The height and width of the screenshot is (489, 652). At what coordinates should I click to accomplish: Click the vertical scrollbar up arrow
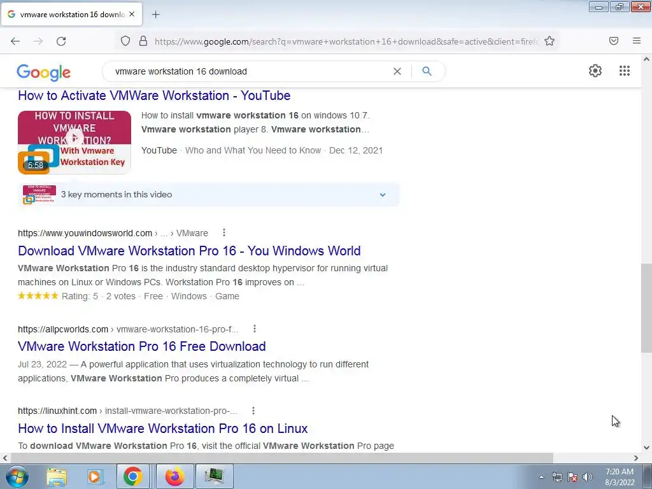coord(646,59)
